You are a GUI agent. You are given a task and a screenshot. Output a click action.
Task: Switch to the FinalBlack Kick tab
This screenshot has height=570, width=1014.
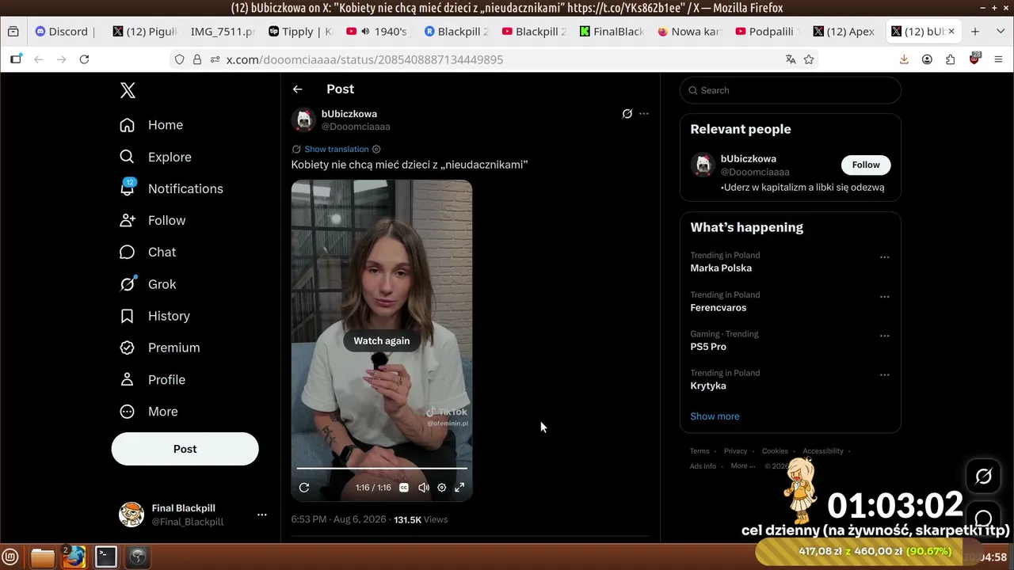(612, 32)
